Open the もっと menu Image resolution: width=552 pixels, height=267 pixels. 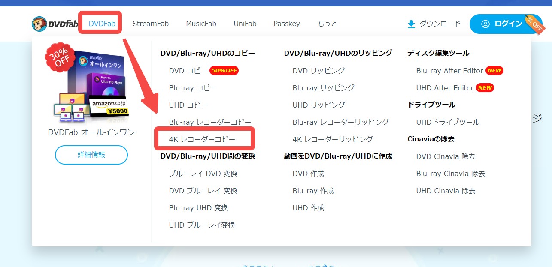[x=328, y=24]
